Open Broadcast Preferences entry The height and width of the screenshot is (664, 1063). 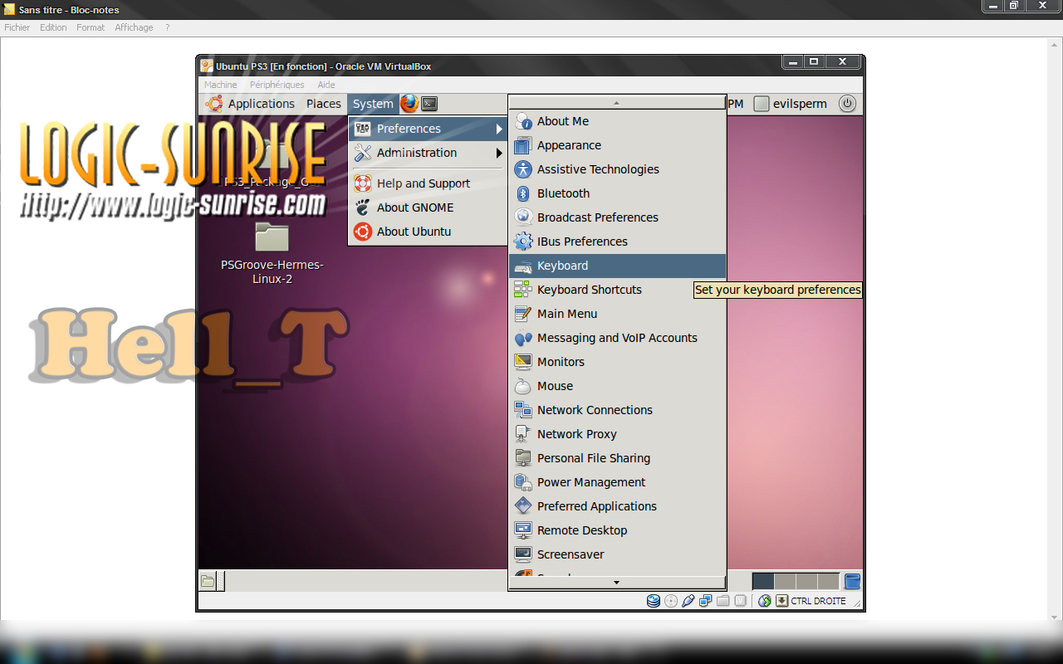617,217
